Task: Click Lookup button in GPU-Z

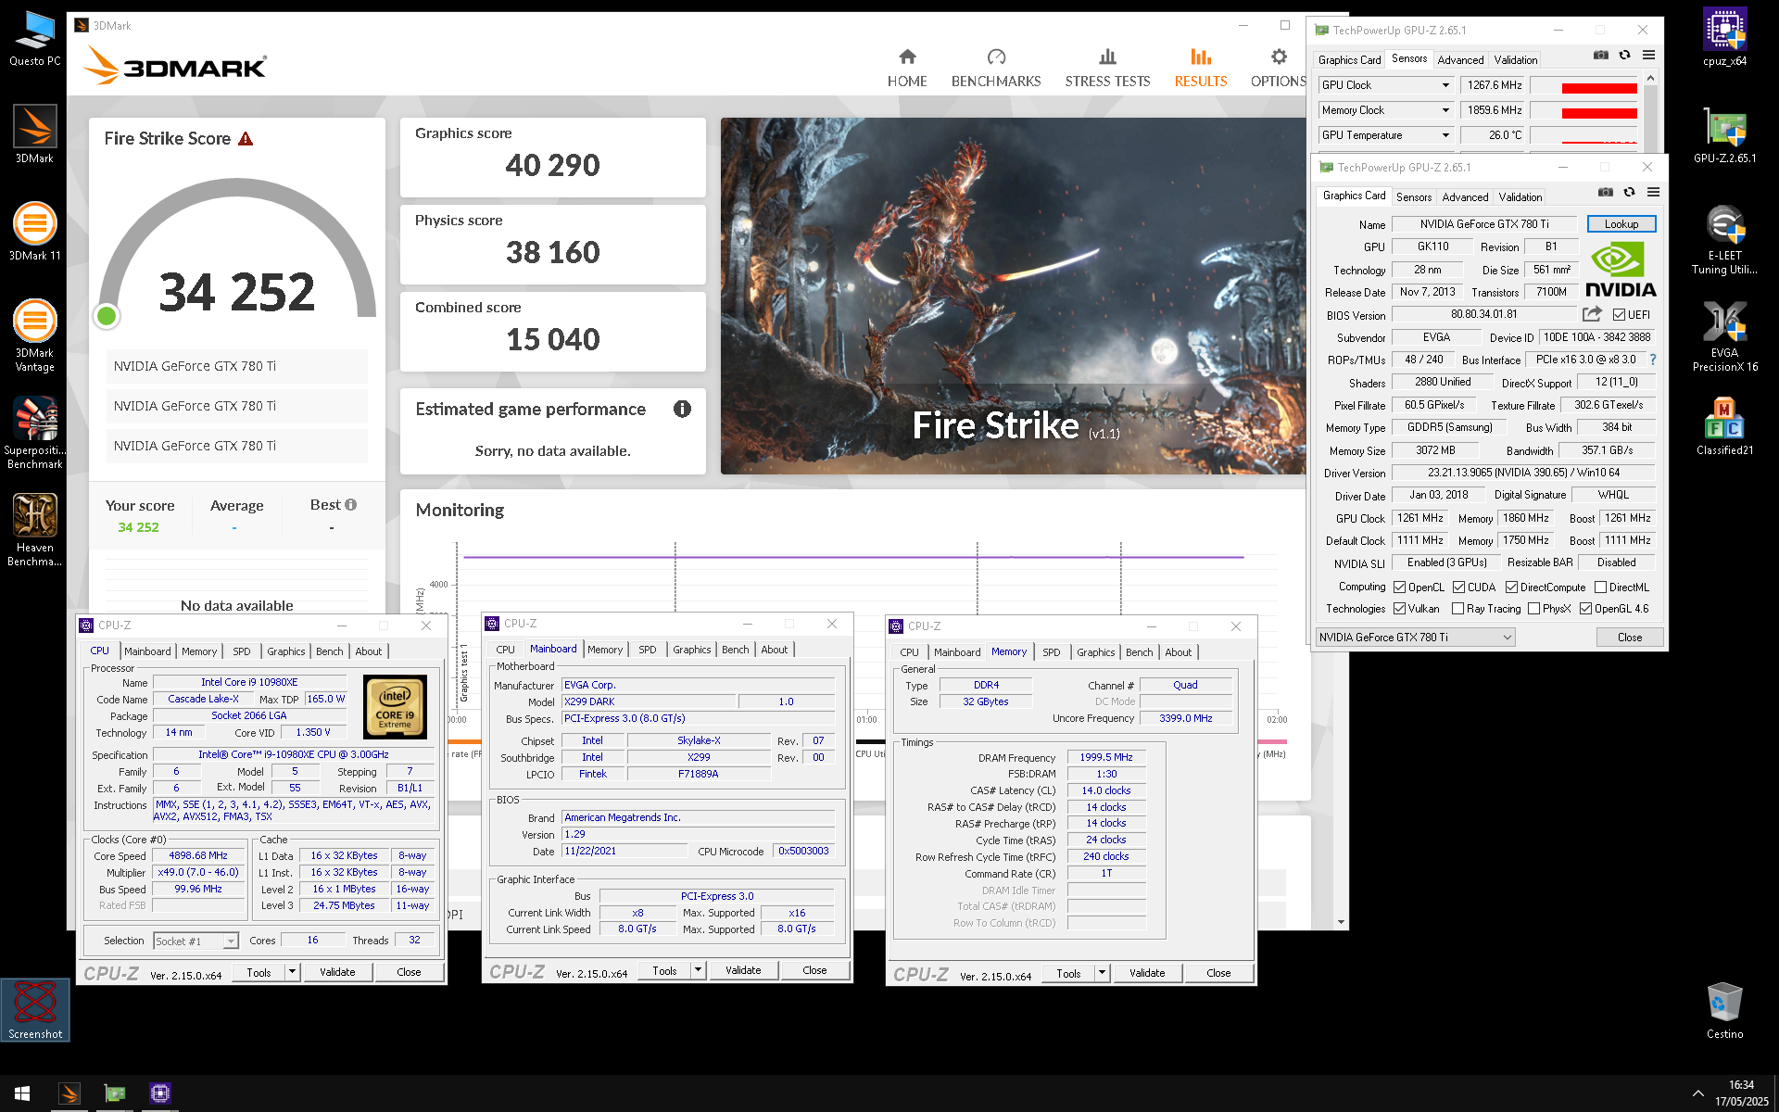Action: [x=1621, y=224]
